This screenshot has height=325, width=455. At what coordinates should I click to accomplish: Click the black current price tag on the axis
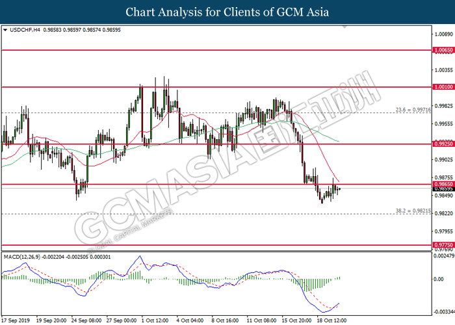[x=444, y=189]
